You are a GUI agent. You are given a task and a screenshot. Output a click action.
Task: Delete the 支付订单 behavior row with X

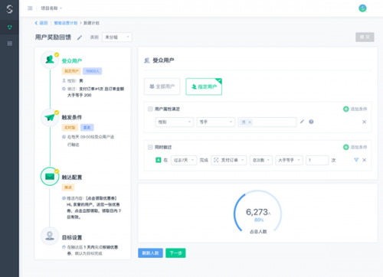click(x=365, y=160)
